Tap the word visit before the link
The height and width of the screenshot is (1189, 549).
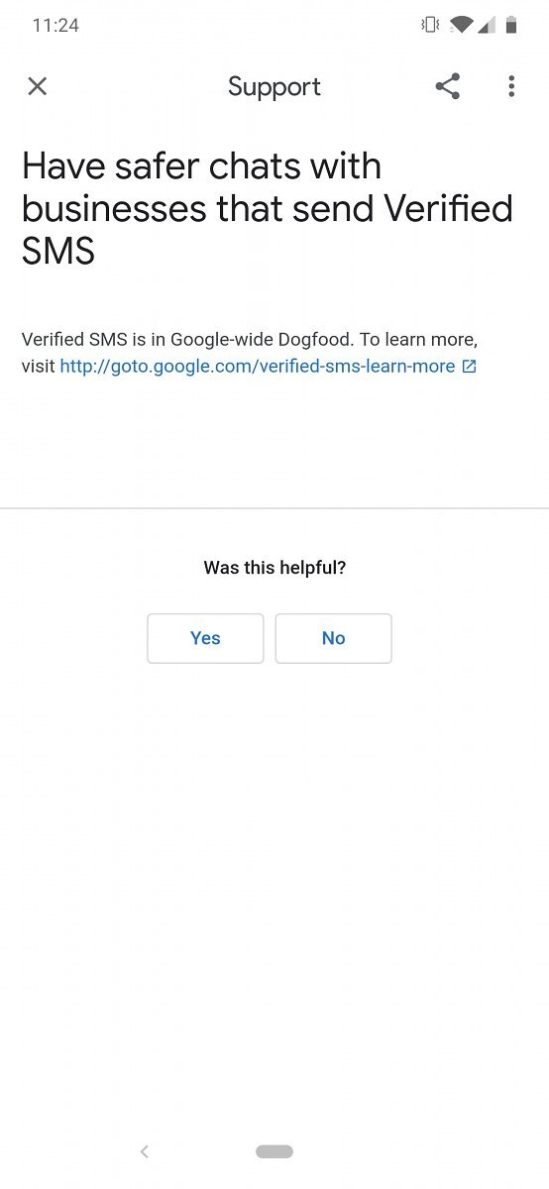click(38, 367)
